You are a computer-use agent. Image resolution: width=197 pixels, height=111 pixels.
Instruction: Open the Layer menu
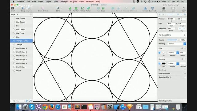pos(49,2)
